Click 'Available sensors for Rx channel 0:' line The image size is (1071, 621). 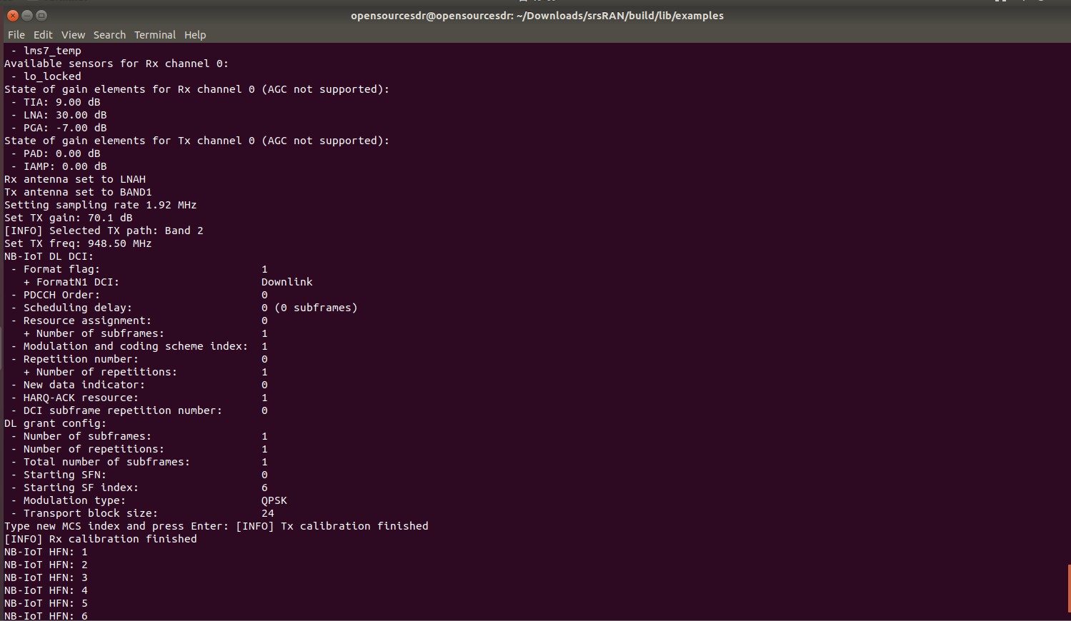[x=117, y=64]
